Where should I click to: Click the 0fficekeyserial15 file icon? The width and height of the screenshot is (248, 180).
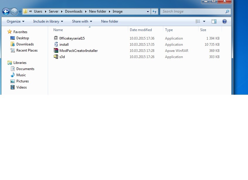click(x=56, y=38)
